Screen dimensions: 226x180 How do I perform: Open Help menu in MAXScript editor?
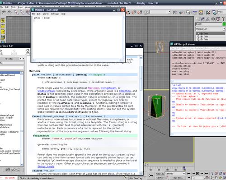point(63,14)
